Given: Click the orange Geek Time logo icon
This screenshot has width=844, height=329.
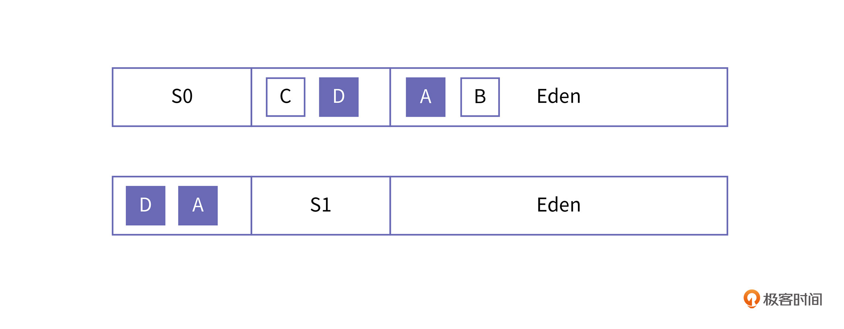Looking at the screenshot, I should point(751,298).
